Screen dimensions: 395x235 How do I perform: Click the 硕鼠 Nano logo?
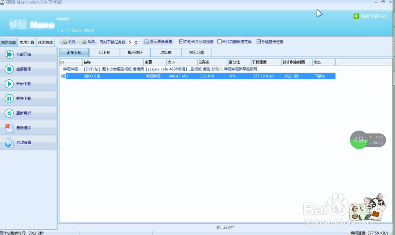tap(32, 25)
